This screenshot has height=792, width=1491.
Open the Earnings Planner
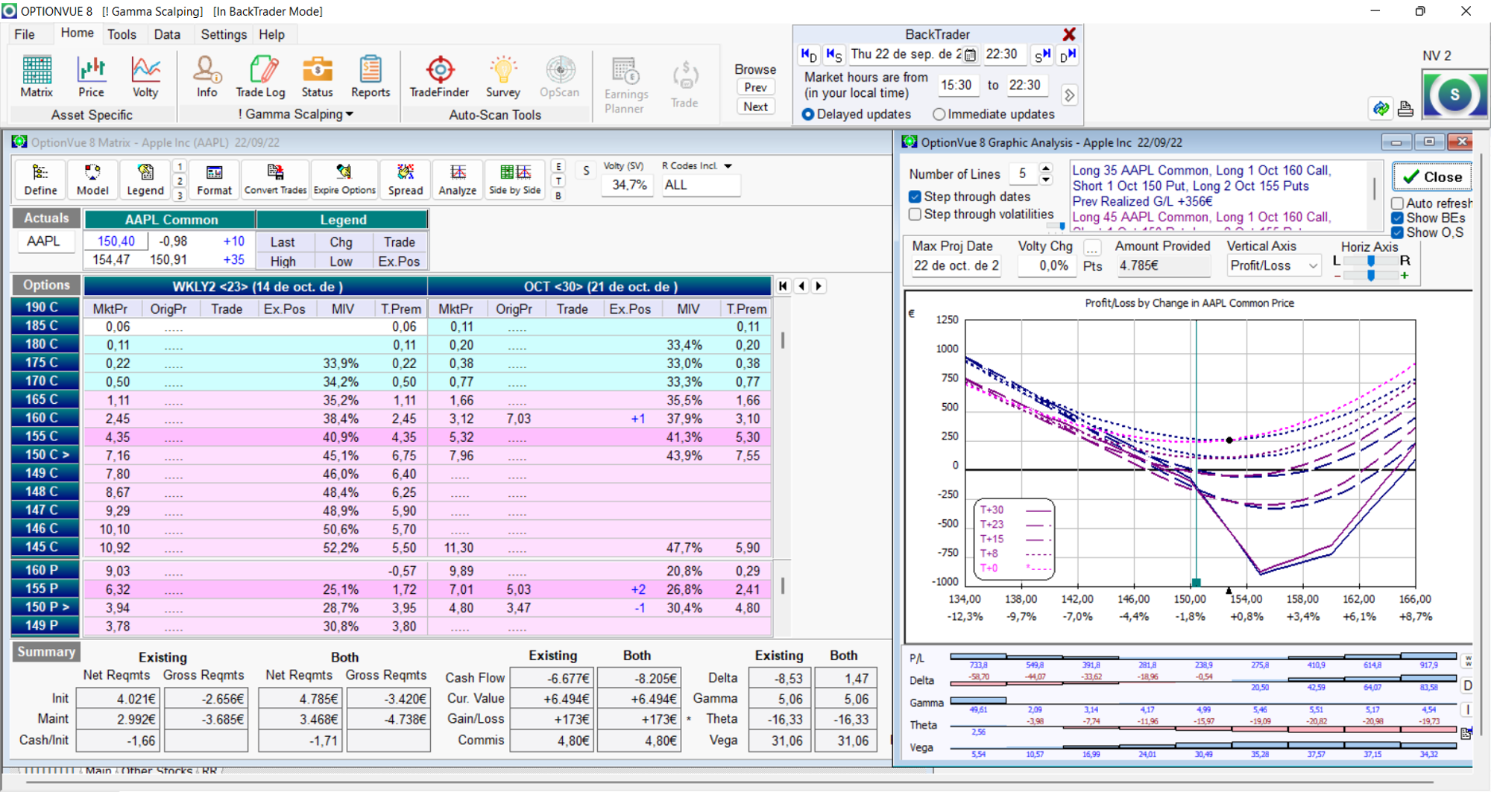tap(625, 85)
